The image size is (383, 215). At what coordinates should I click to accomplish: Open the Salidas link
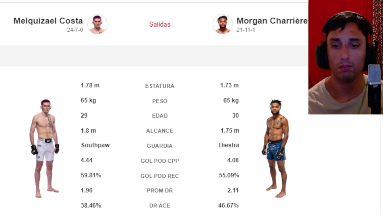pyautogui.click(x=160, y=24)
